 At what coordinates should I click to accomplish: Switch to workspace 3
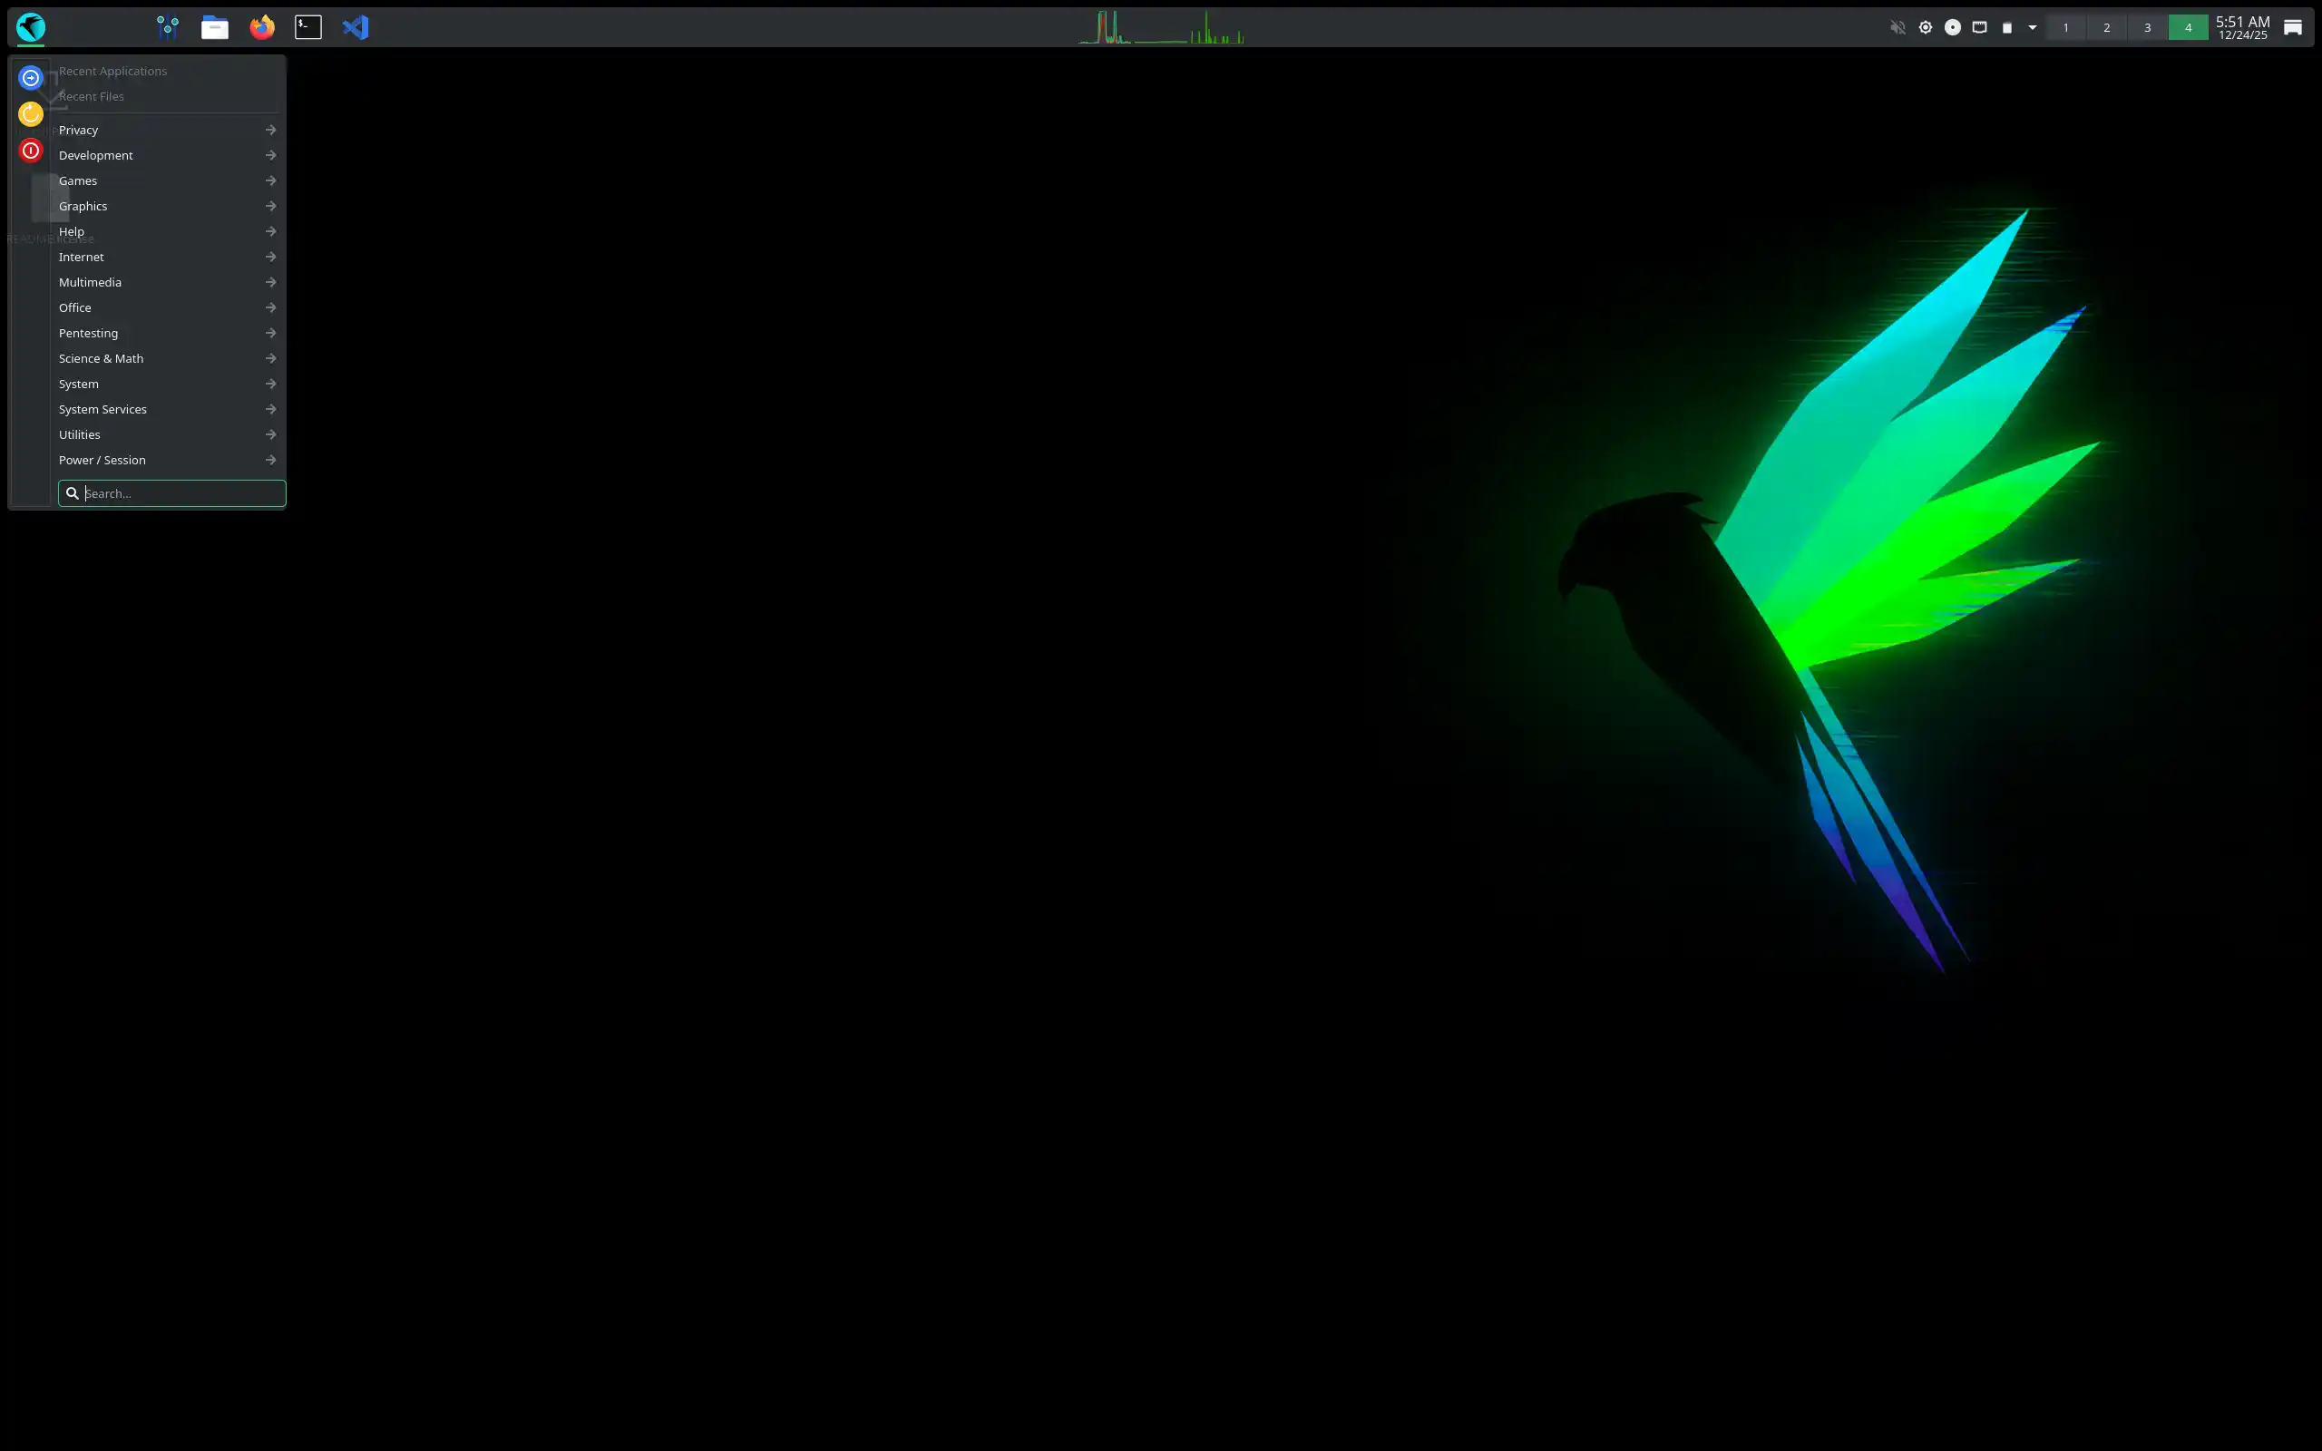click(2147, 27)
